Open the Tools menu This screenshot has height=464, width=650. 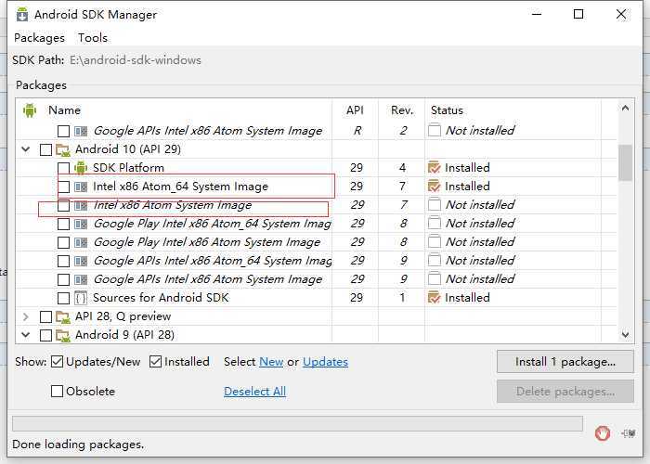(x=93, y=38)
